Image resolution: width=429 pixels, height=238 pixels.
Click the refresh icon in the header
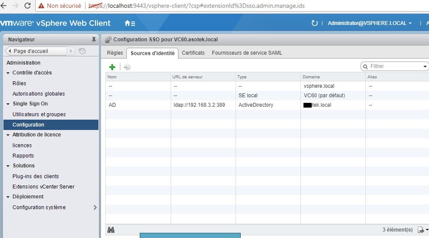[315, 23]
